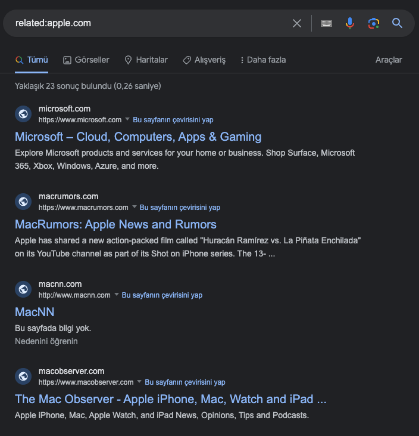Select the Tümü tab
Screen dimensions: 419x436
(32, 60)
